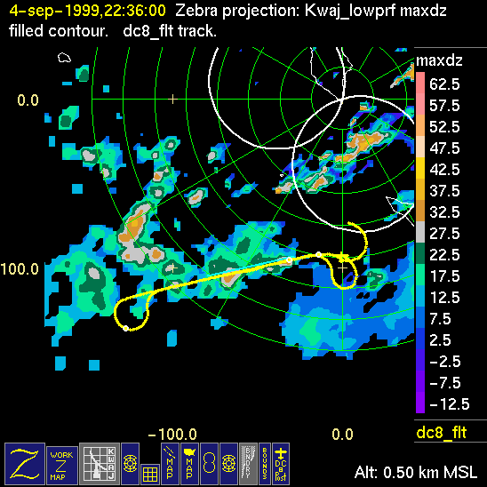Click the Alt: 0.50 km MSL readout
The width and height of the screenshot is (487, 487).
click(416, 473)
